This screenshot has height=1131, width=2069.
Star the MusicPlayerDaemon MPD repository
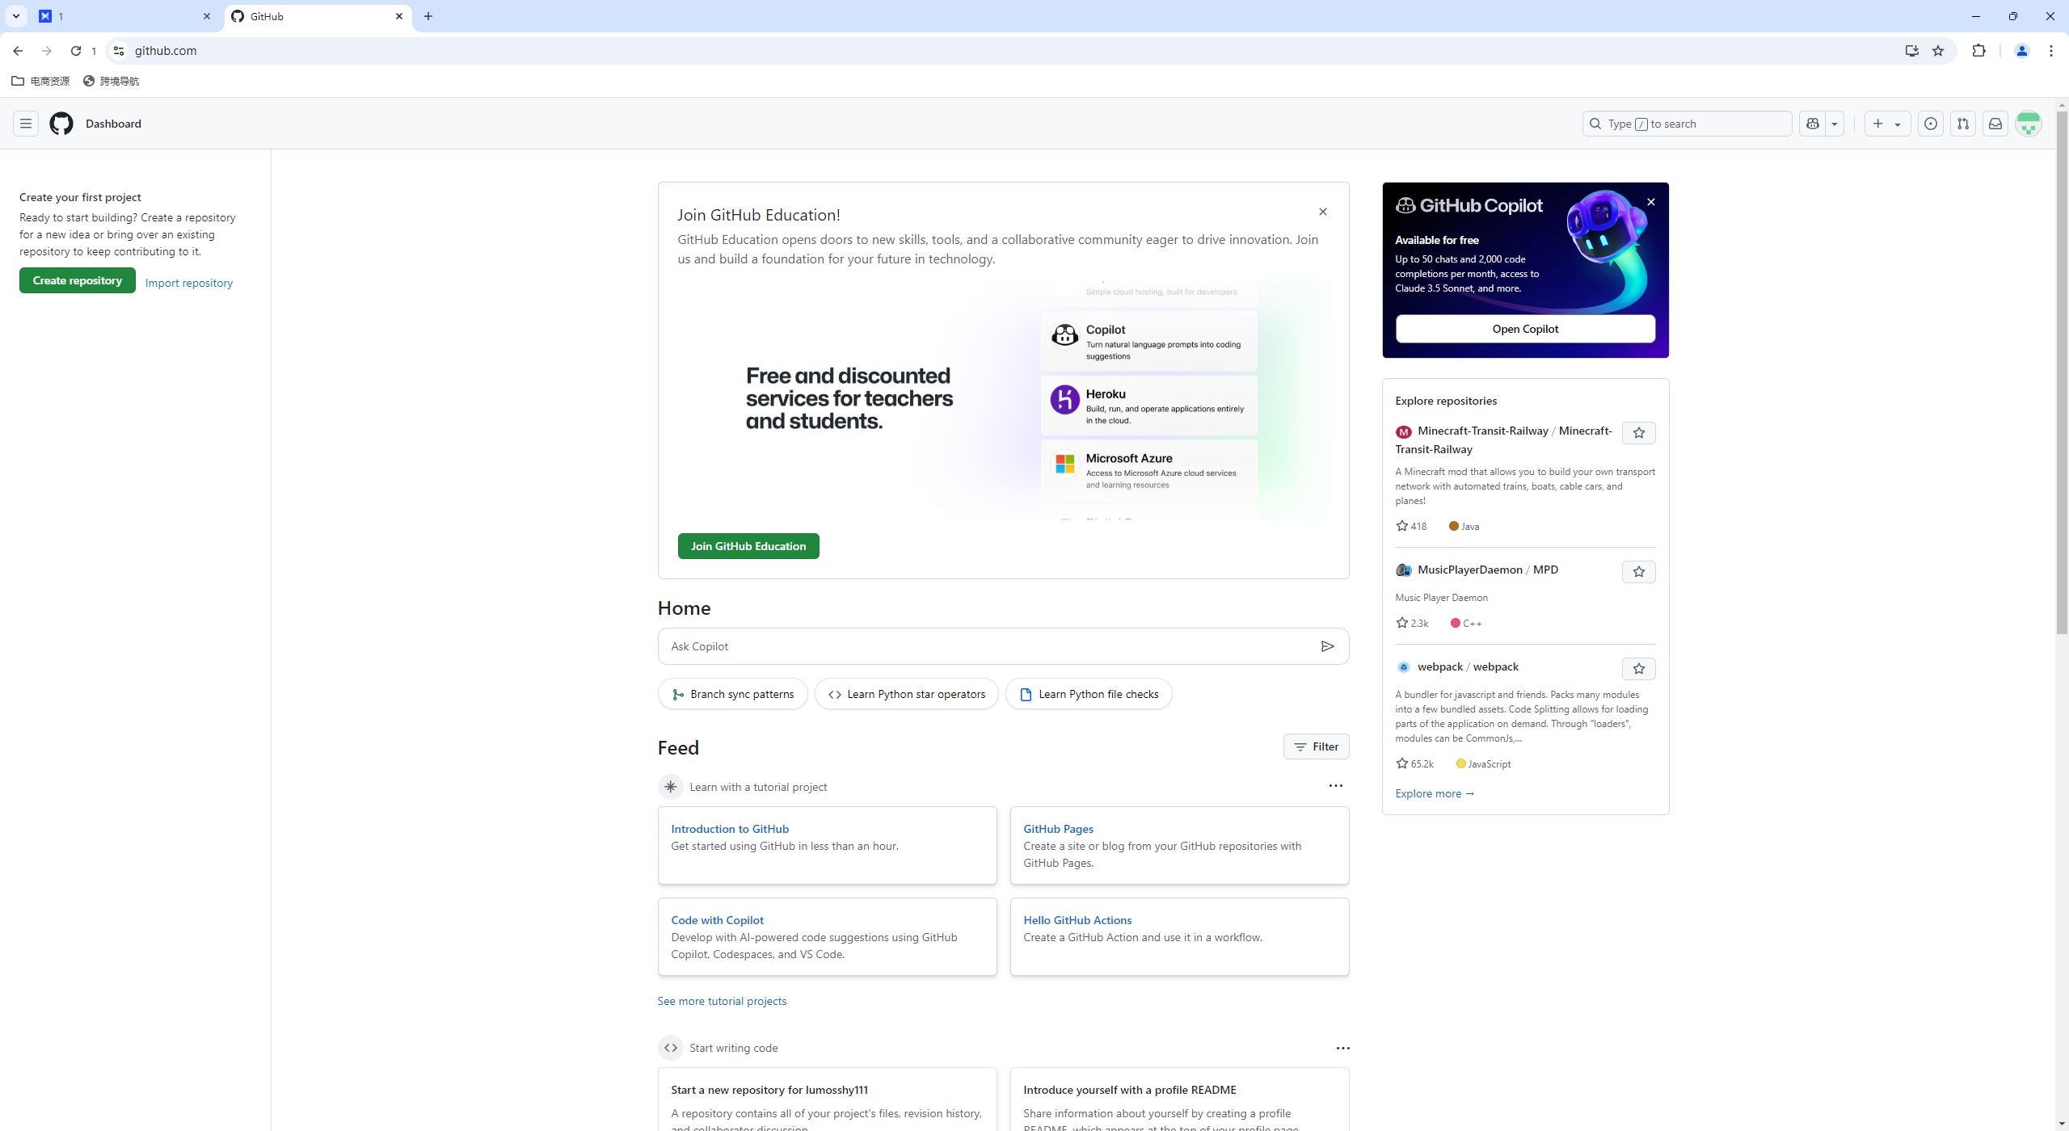point(1638,572)
